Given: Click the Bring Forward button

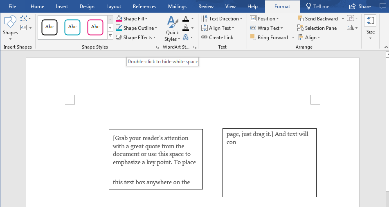Looking at the screenshot, I should (269, 38).
